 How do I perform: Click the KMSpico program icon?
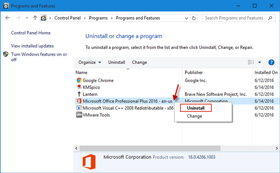(79, 87)
